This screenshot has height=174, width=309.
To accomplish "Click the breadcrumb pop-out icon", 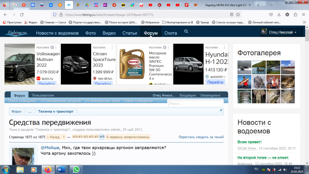I will [x=221, y=111].
